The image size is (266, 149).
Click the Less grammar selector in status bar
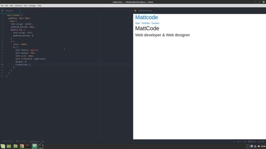[x=244, y=142]
